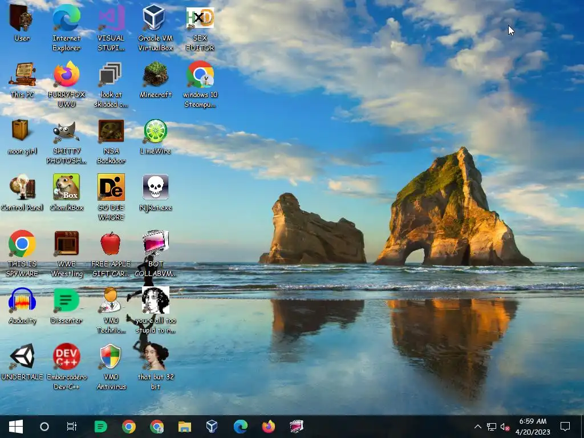Click the De icon on desktop

[x=111, y=197]
